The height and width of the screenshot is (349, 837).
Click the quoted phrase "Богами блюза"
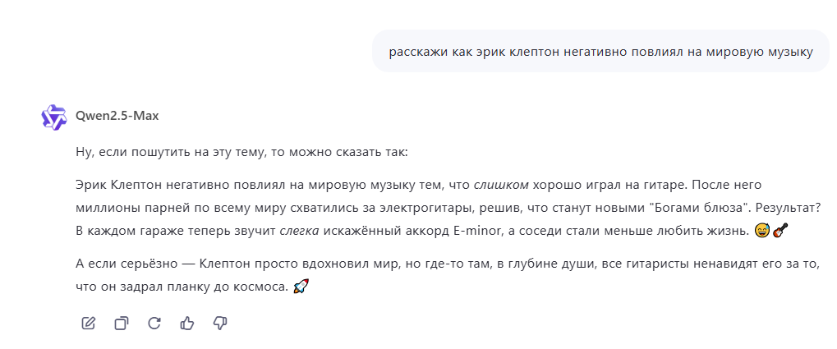tap(699, 208)
